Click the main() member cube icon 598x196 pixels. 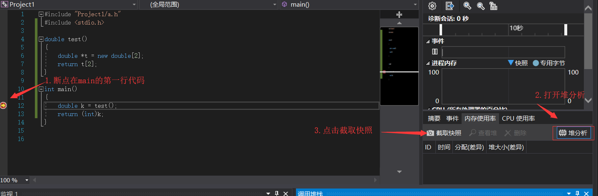[284, 5]
